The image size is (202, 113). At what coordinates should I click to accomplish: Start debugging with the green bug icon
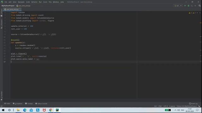tap(188, 6)
